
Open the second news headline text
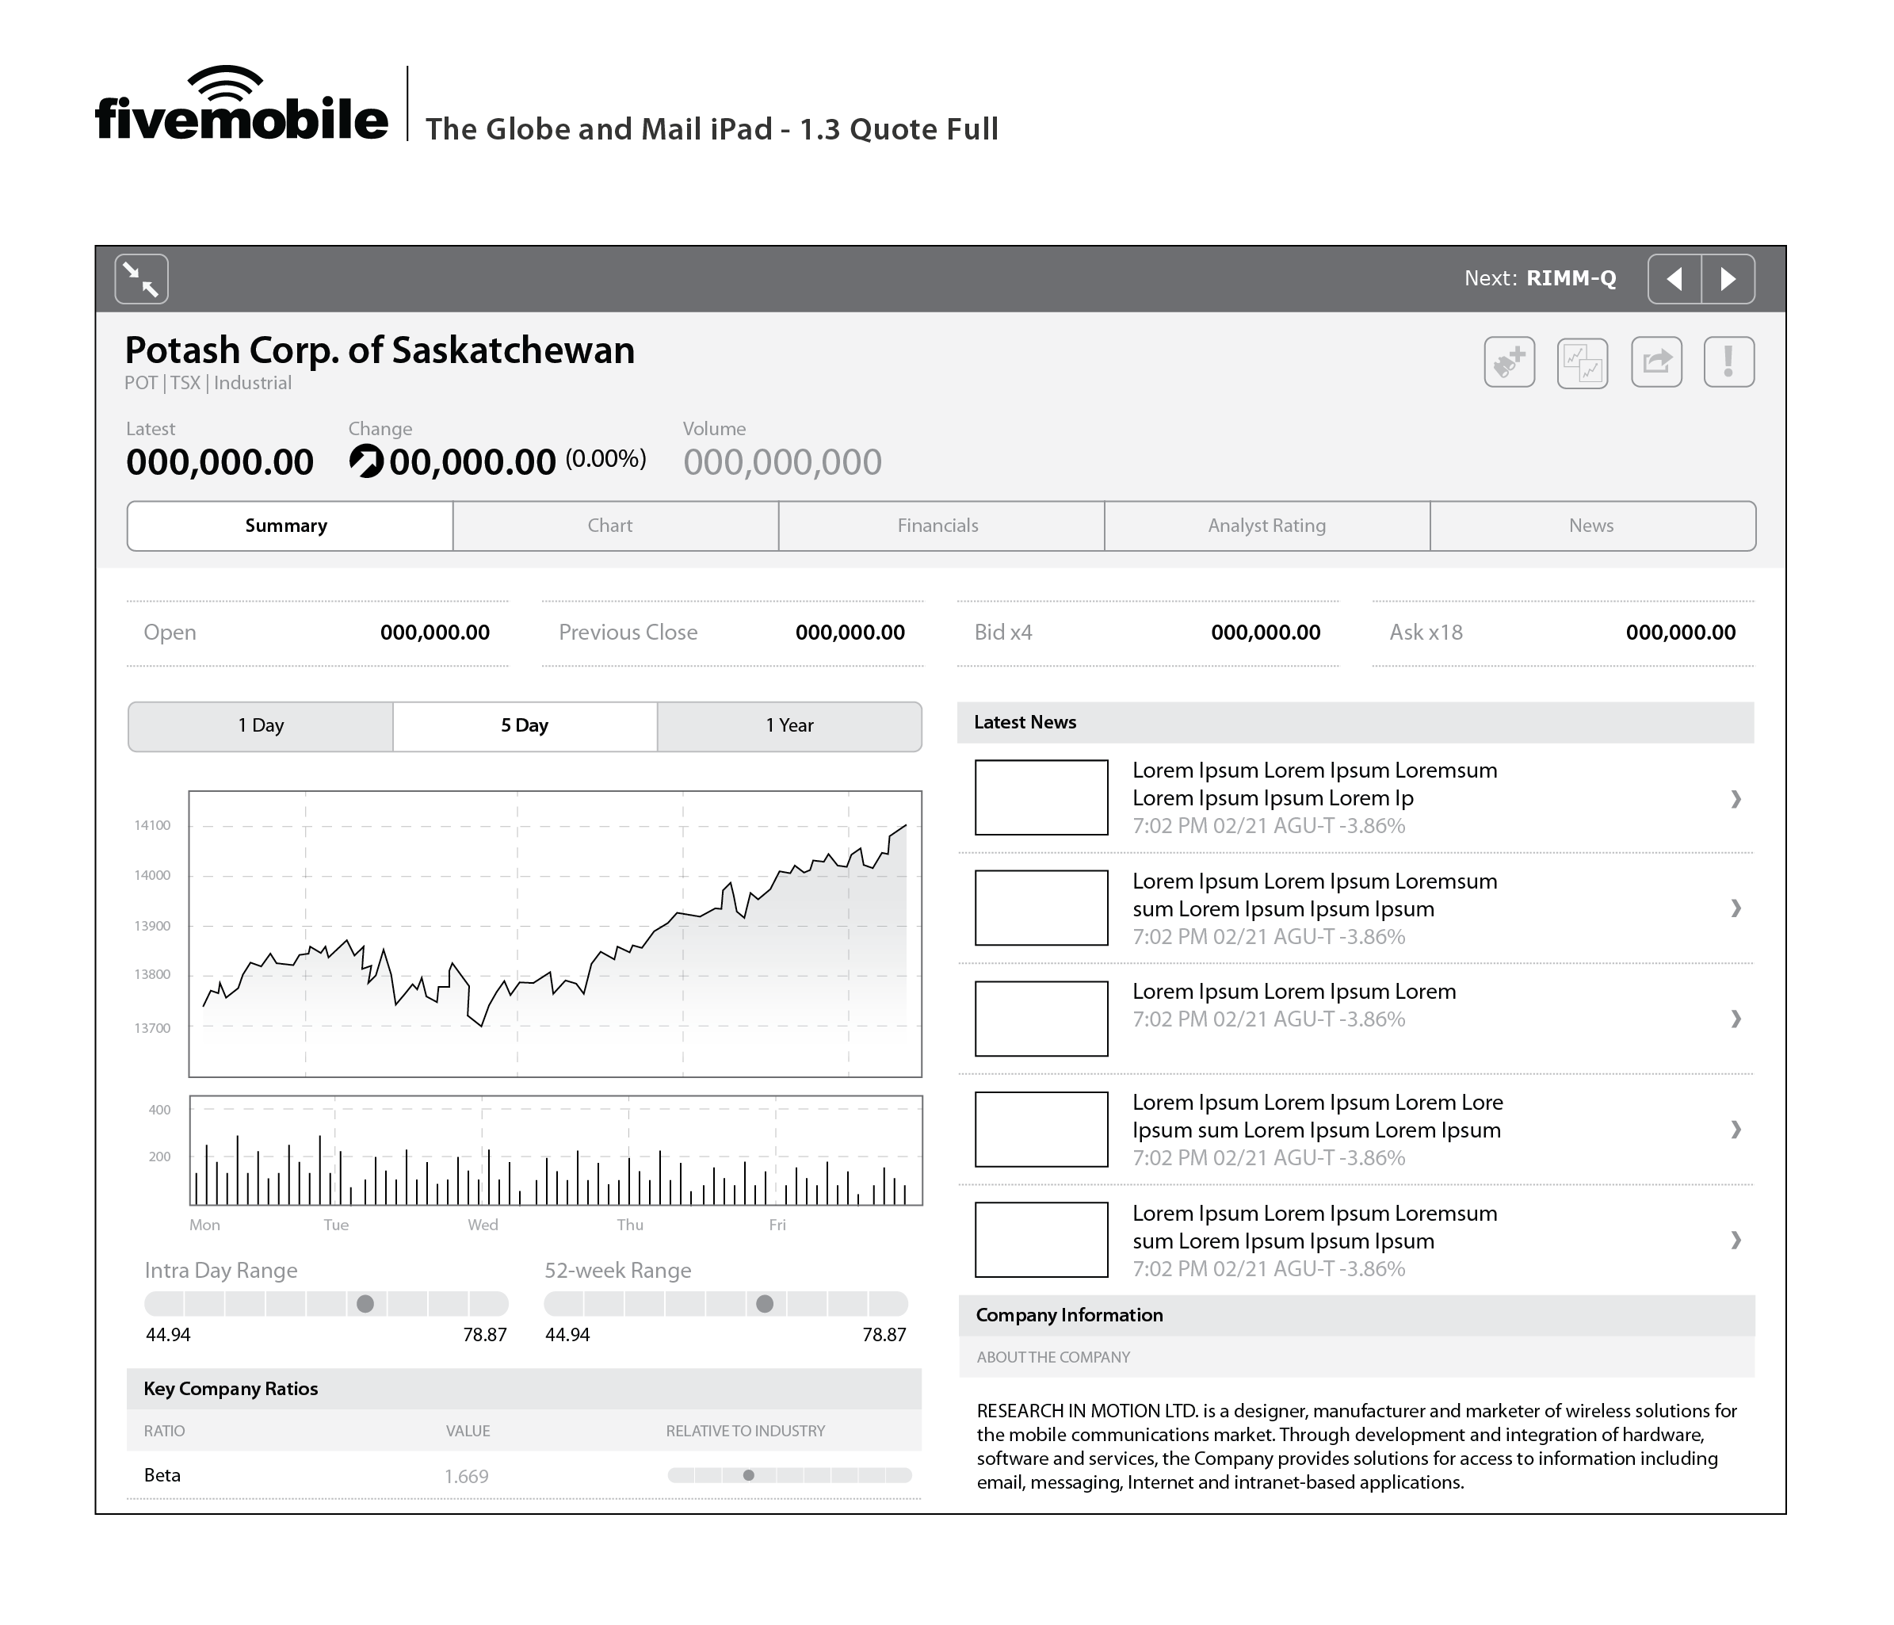[1314, 895]
